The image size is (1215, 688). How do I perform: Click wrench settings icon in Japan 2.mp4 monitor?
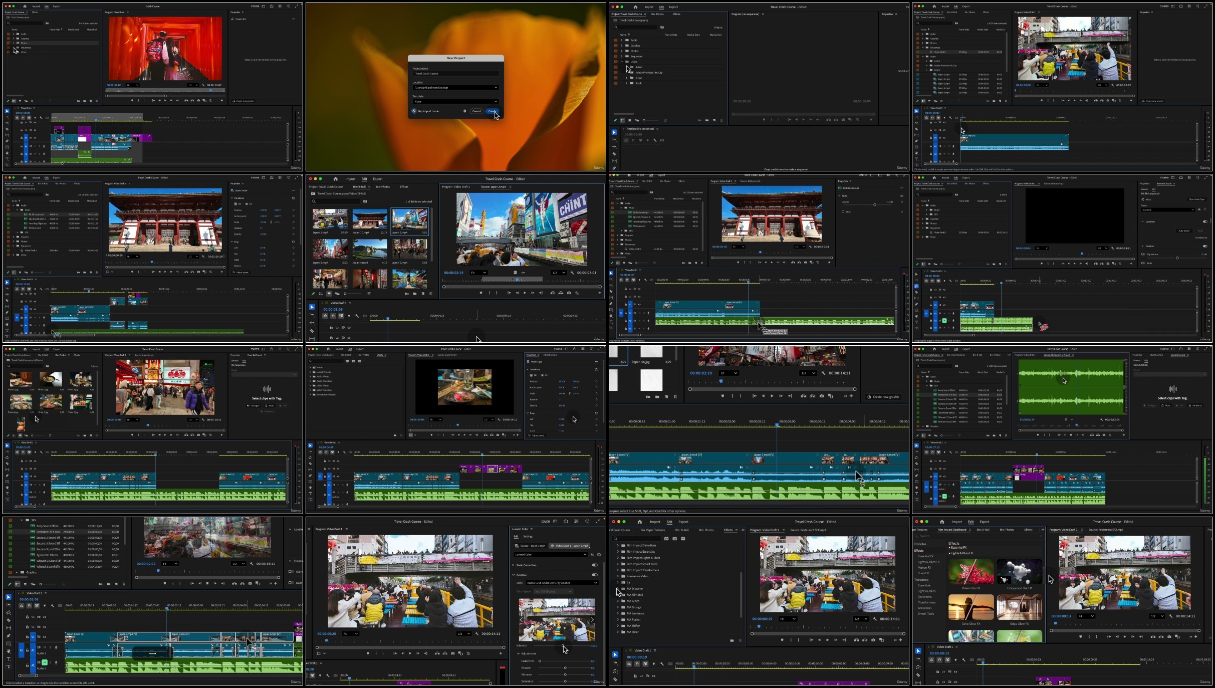(572, 273)
